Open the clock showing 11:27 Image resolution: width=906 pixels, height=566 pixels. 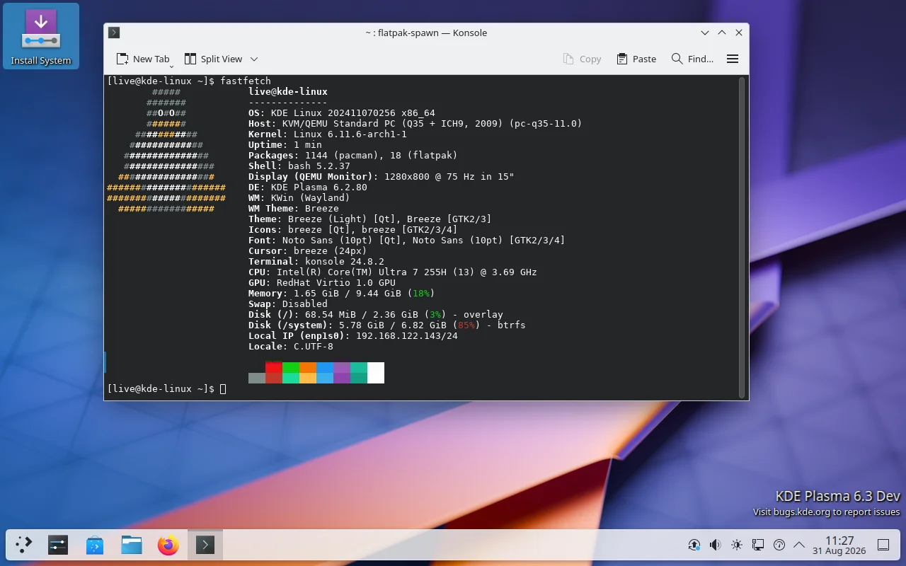[x=839, y=545]
